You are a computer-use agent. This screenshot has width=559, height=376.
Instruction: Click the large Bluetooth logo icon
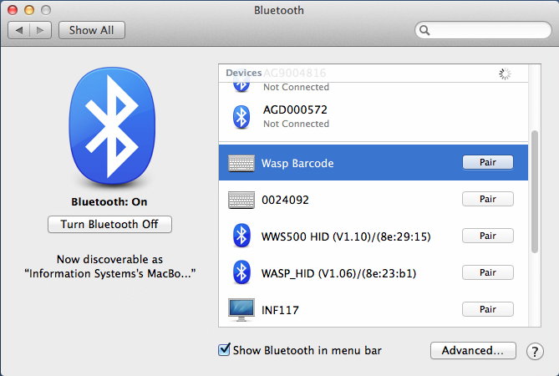[x=112, y=125]
